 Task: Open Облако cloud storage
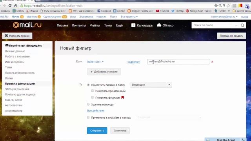point(165,25)
